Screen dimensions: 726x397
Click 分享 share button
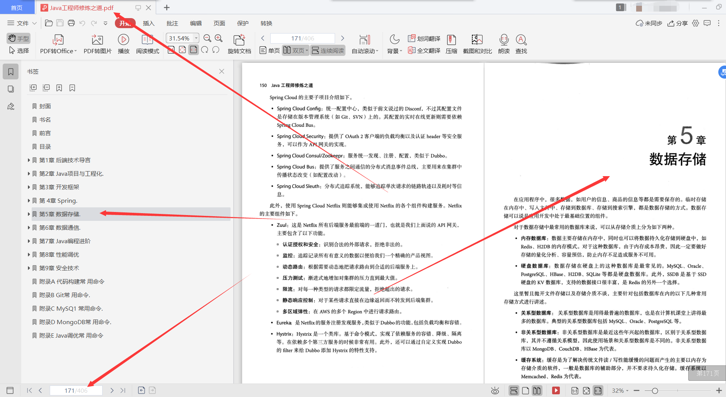pos(677,23)
